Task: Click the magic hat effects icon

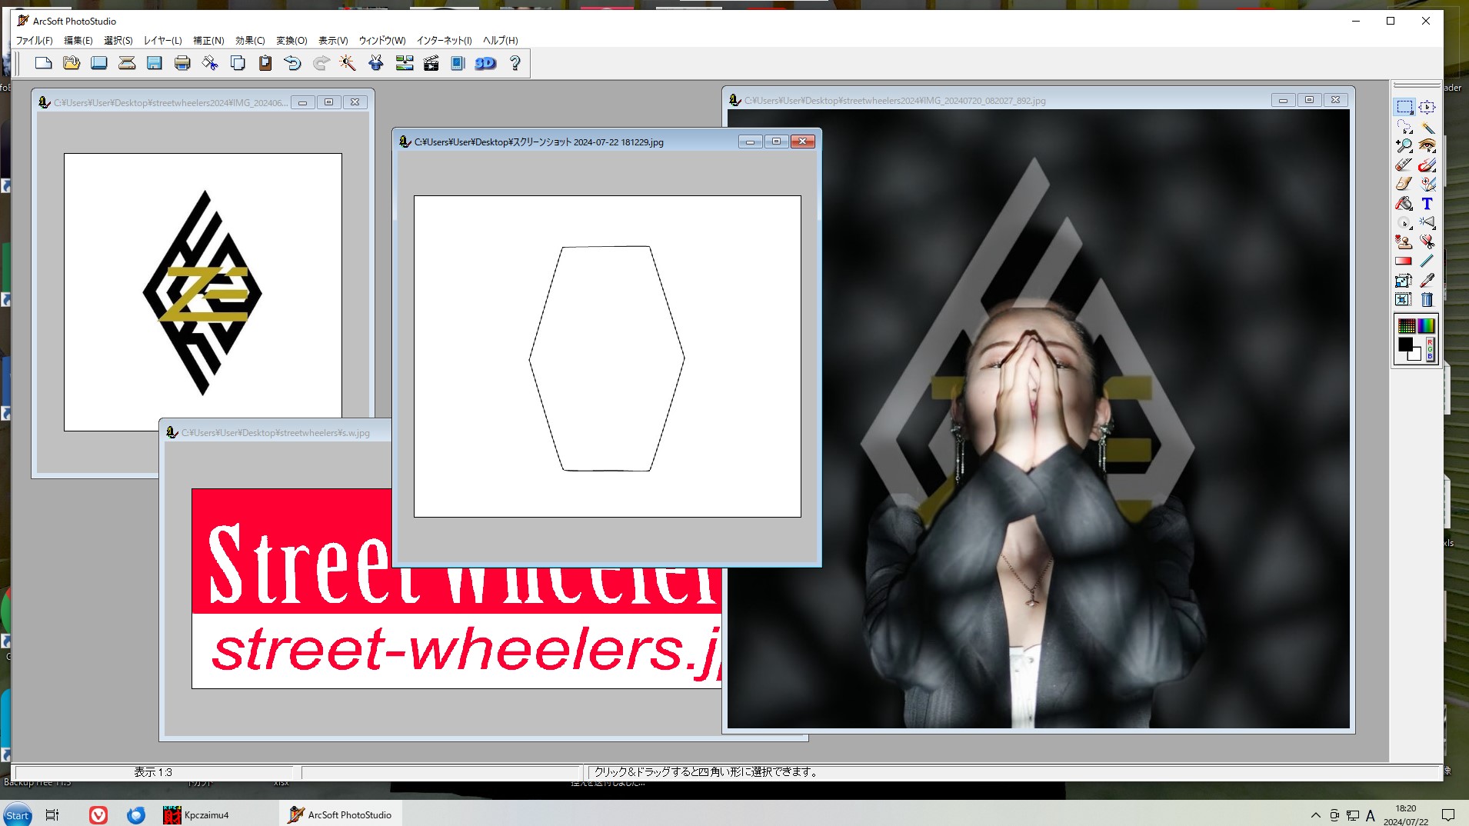Action: pos(376,63)
